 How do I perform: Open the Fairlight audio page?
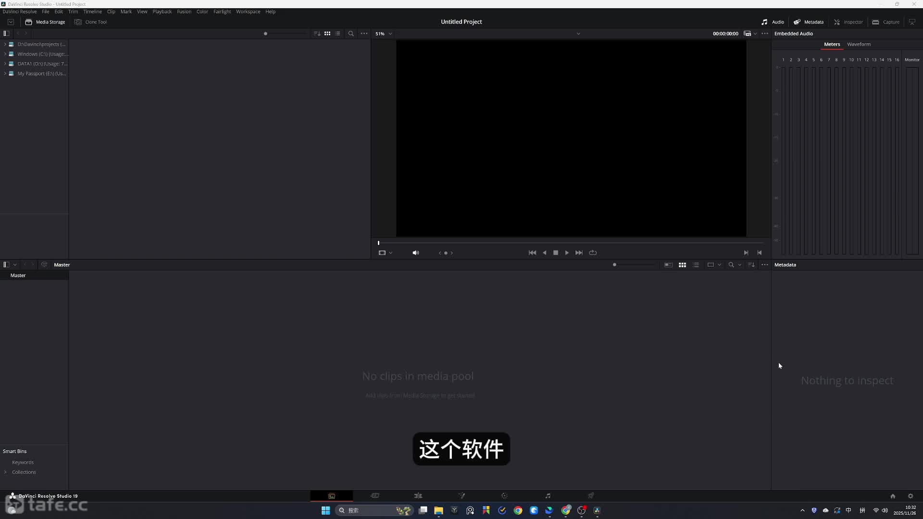point(548,495)
